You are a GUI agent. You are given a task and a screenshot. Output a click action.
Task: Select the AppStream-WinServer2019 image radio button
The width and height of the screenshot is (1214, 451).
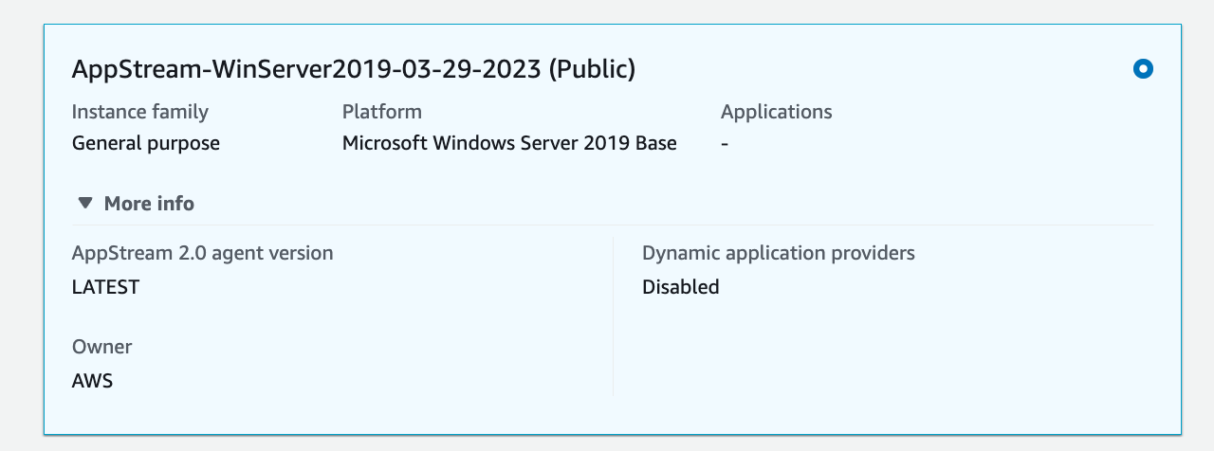click(1143, 69)
